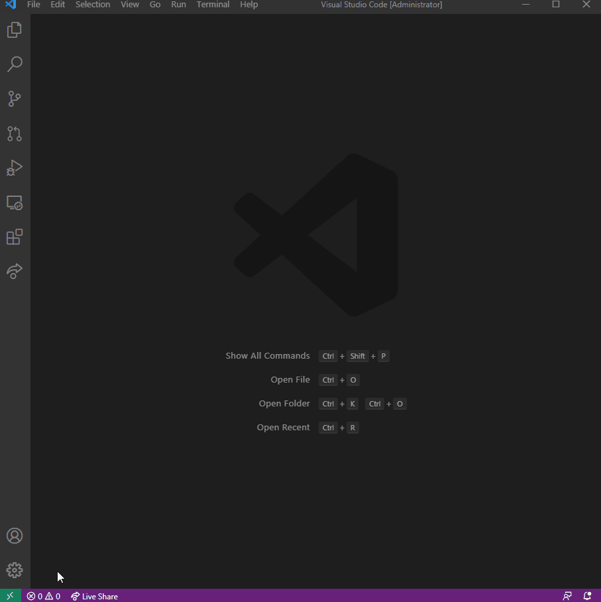Open the Extensions marketplace view
601x602 pixels.
point(15,237)
